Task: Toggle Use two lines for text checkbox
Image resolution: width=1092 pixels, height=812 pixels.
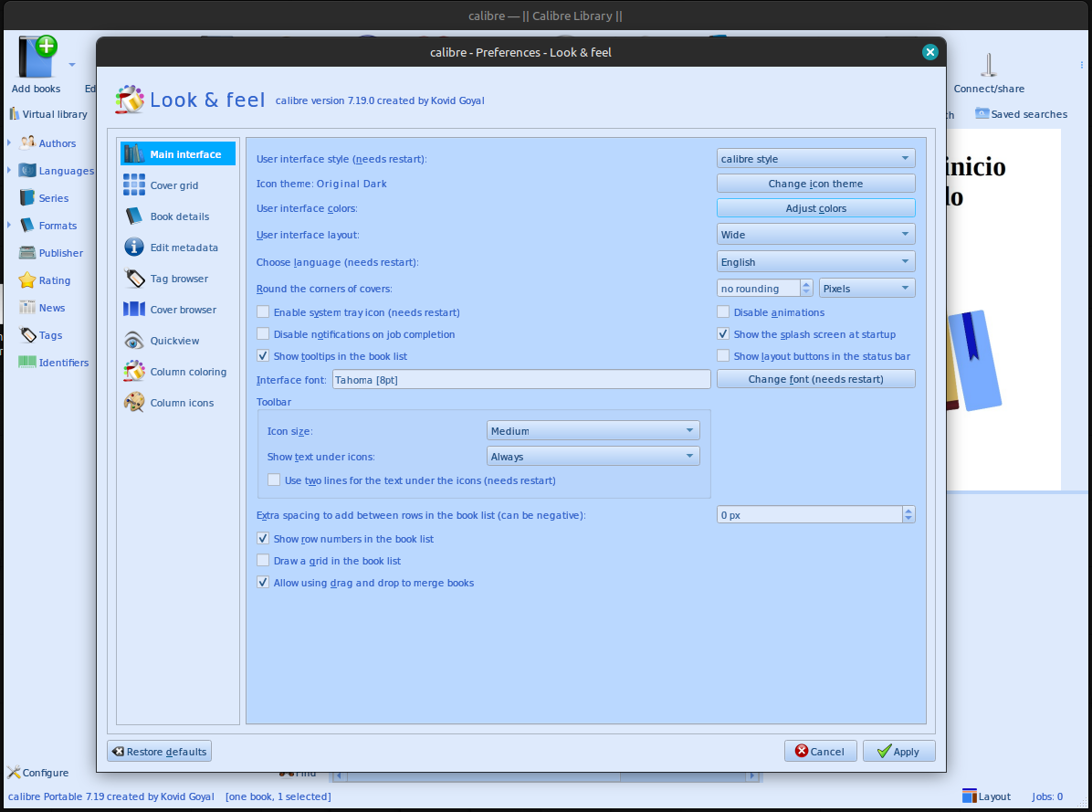Action: click(275, 480)
